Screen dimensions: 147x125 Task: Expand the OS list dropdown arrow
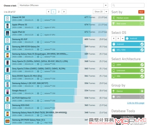coord(123,38)
